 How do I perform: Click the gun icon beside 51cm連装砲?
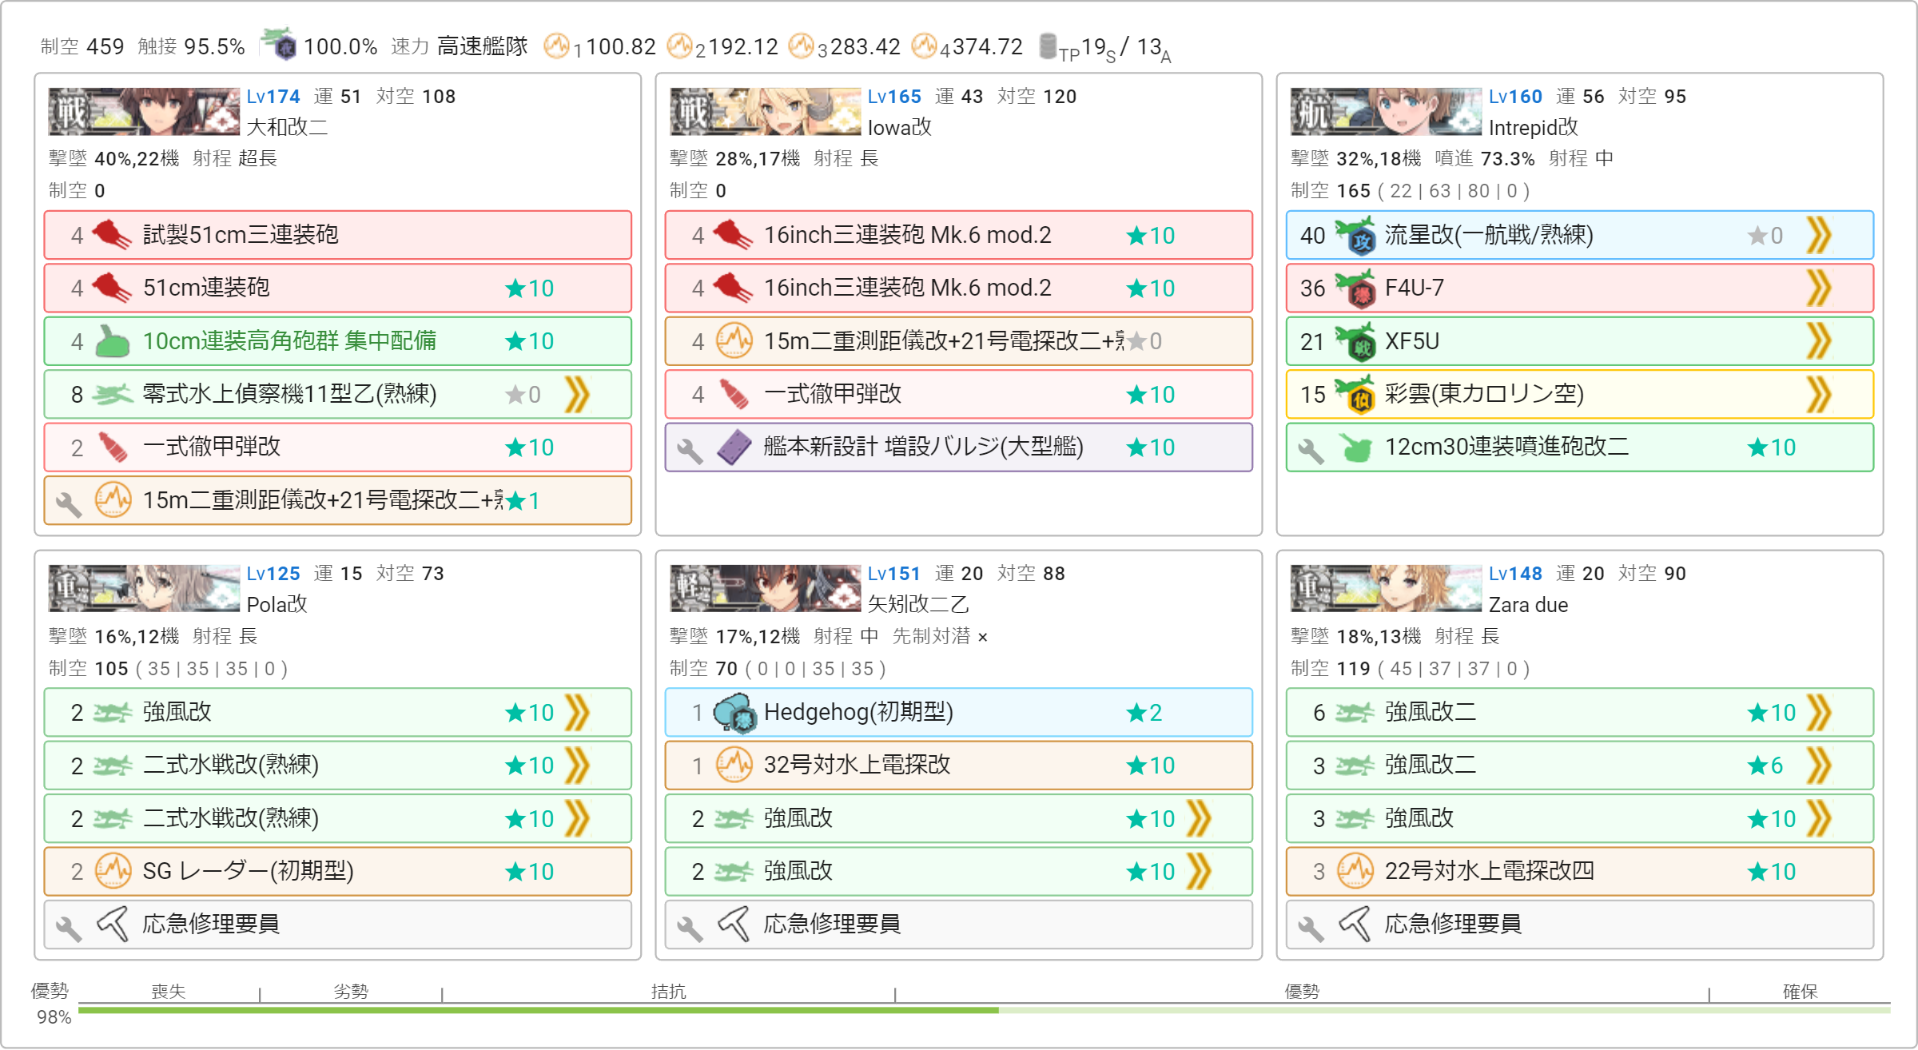pyautogui.click(x=112, y=288)
